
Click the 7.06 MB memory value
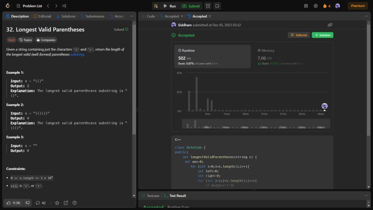click(264, 58)
